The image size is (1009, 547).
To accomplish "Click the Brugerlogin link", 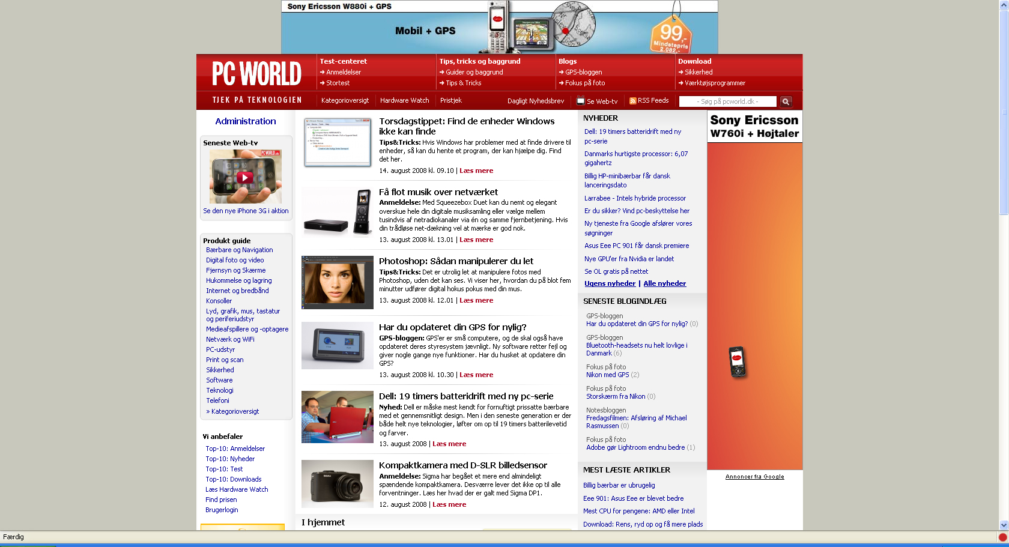I will (222, 510).
